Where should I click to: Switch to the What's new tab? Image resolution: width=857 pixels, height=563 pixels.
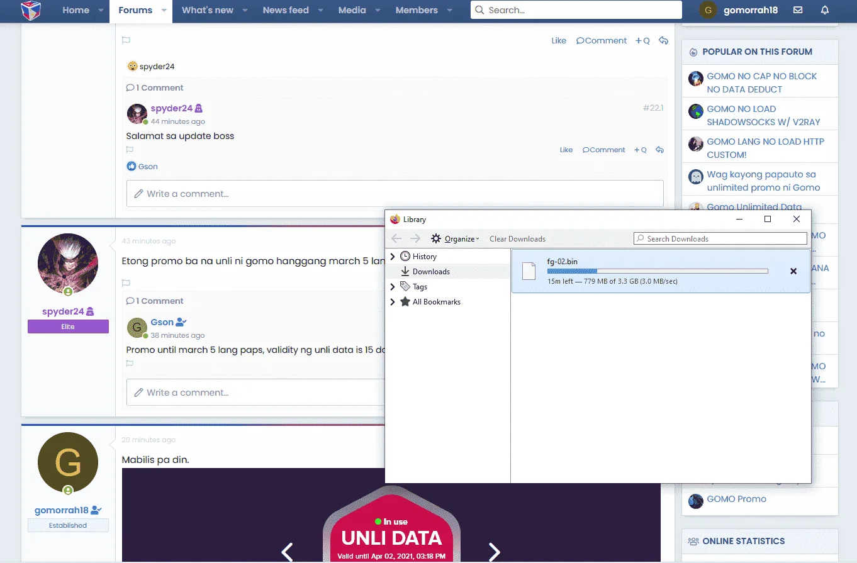point(208,11)
